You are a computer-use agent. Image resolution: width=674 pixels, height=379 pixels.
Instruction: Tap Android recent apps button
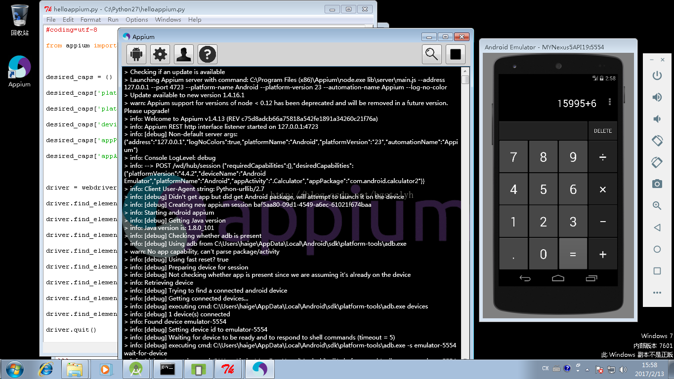coord(591,278)
